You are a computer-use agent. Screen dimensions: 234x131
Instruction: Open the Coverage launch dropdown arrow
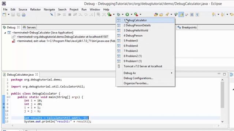coord(114,15)
